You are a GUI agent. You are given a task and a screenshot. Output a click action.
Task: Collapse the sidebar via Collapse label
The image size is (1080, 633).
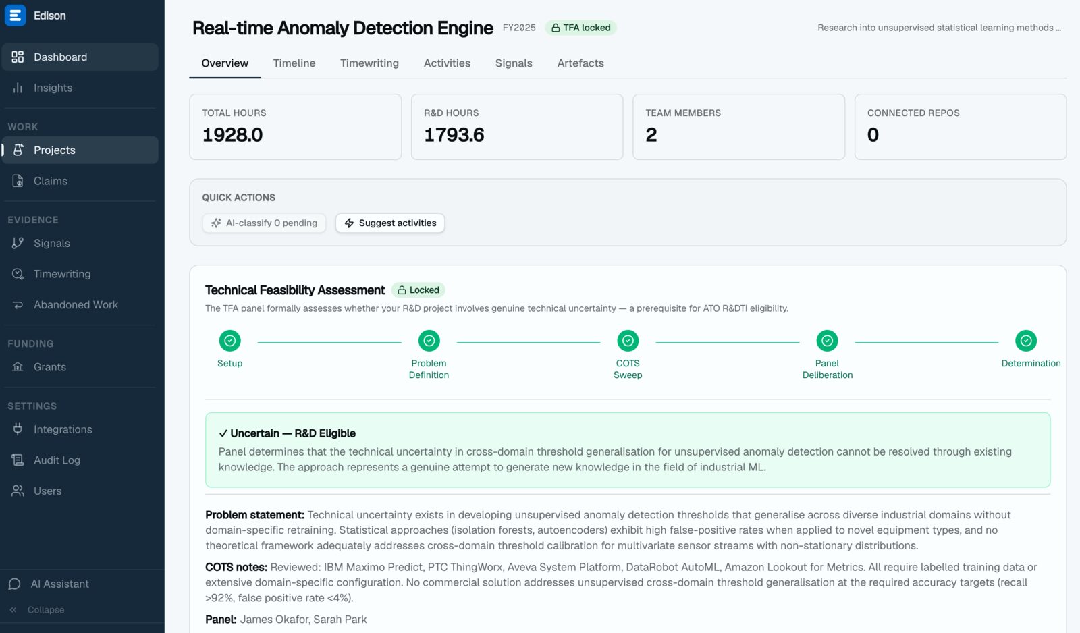[46, 609]
